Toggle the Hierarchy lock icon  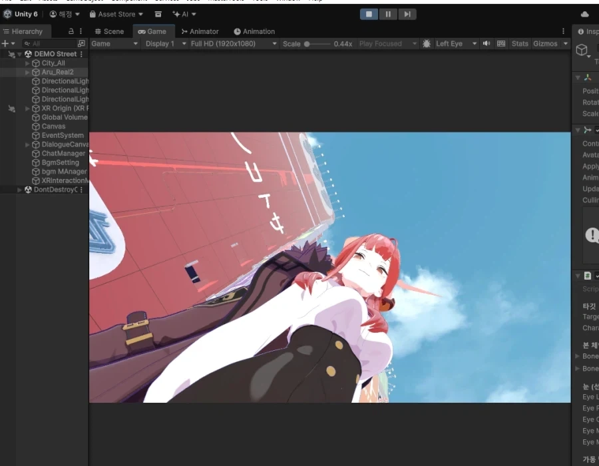pos(71,31)
